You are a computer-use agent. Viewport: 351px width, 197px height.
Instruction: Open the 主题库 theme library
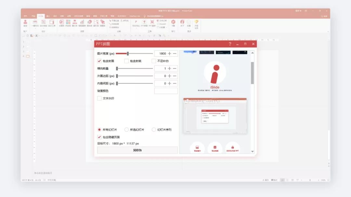[x=61, y=23]
